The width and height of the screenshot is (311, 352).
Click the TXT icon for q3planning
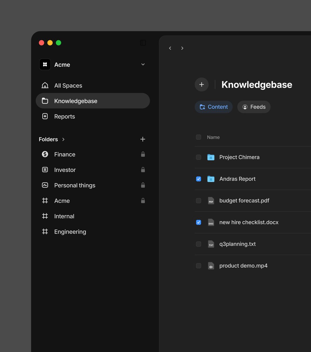tap(211, 244)
